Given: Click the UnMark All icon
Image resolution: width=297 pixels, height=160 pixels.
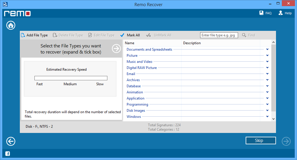Looking at the screenshot, I should [149, 35].
